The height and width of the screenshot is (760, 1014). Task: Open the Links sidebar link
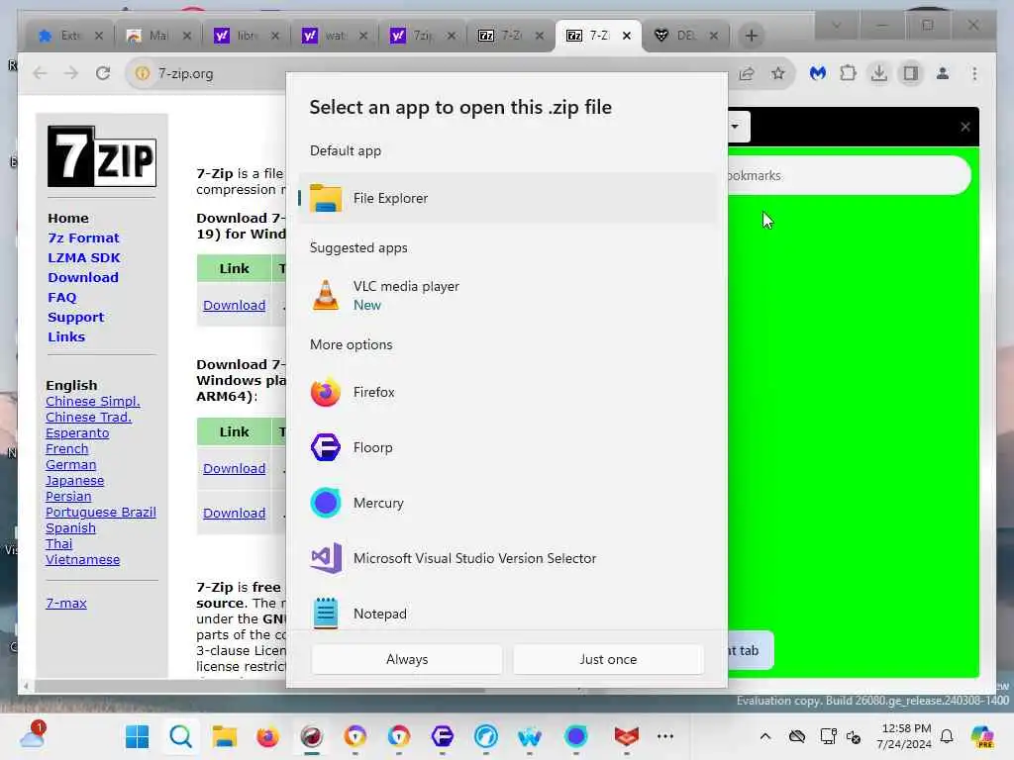click(x=66, y=336)
